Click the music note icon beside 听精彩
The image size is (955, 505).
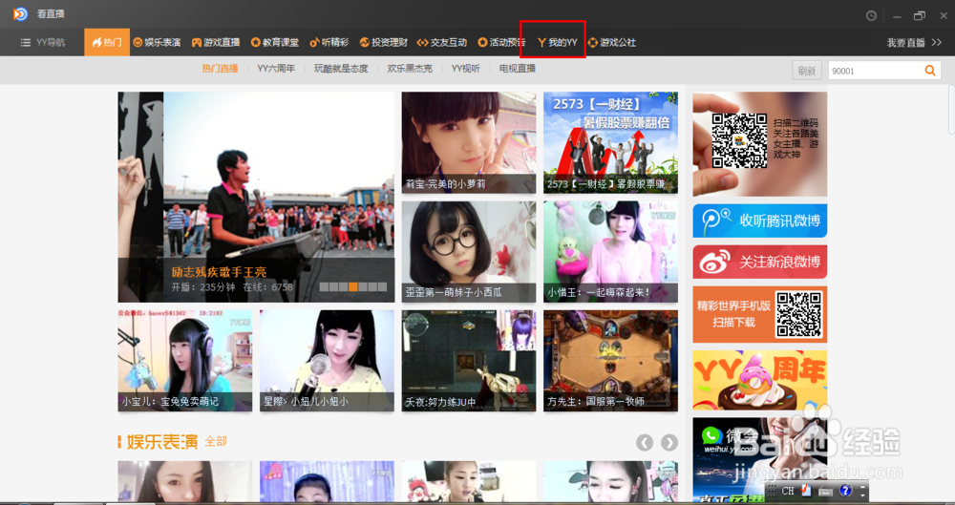pos(314,43)
